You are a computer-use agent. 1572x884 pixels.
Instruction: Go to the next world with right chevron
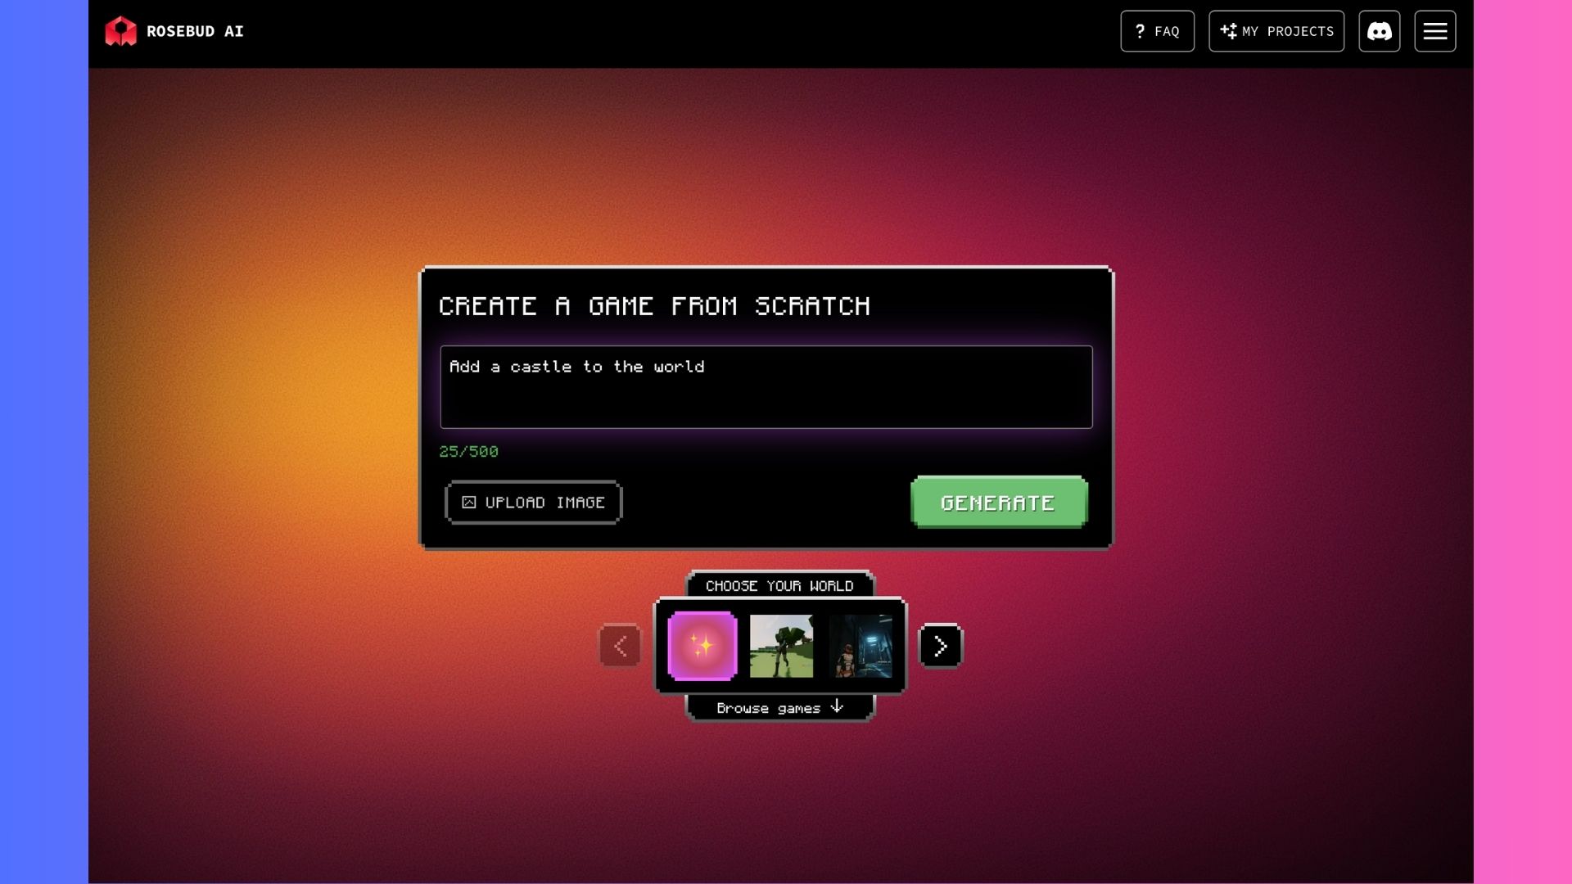click(x=940, y=647)
